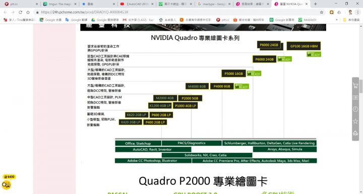Click the M2000 4GB card box
The image size is (363, 194).
pos(165,98)
